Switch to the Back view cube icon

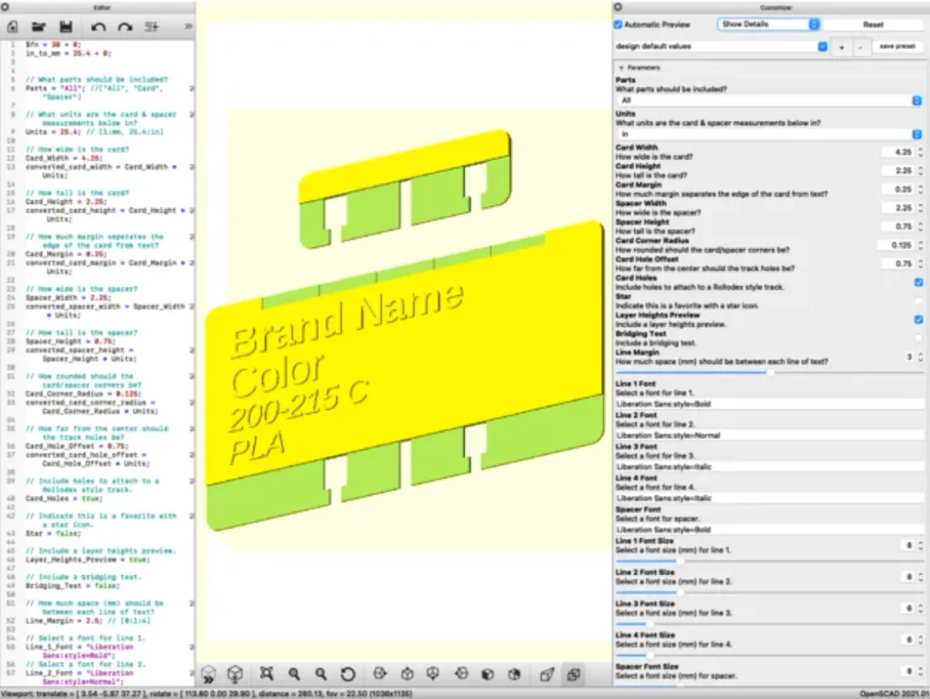[x=515, y=674]
